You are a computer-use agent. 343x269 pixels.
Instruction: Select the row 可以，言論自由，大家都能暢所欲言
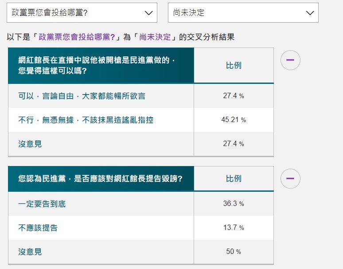(141, 96)
